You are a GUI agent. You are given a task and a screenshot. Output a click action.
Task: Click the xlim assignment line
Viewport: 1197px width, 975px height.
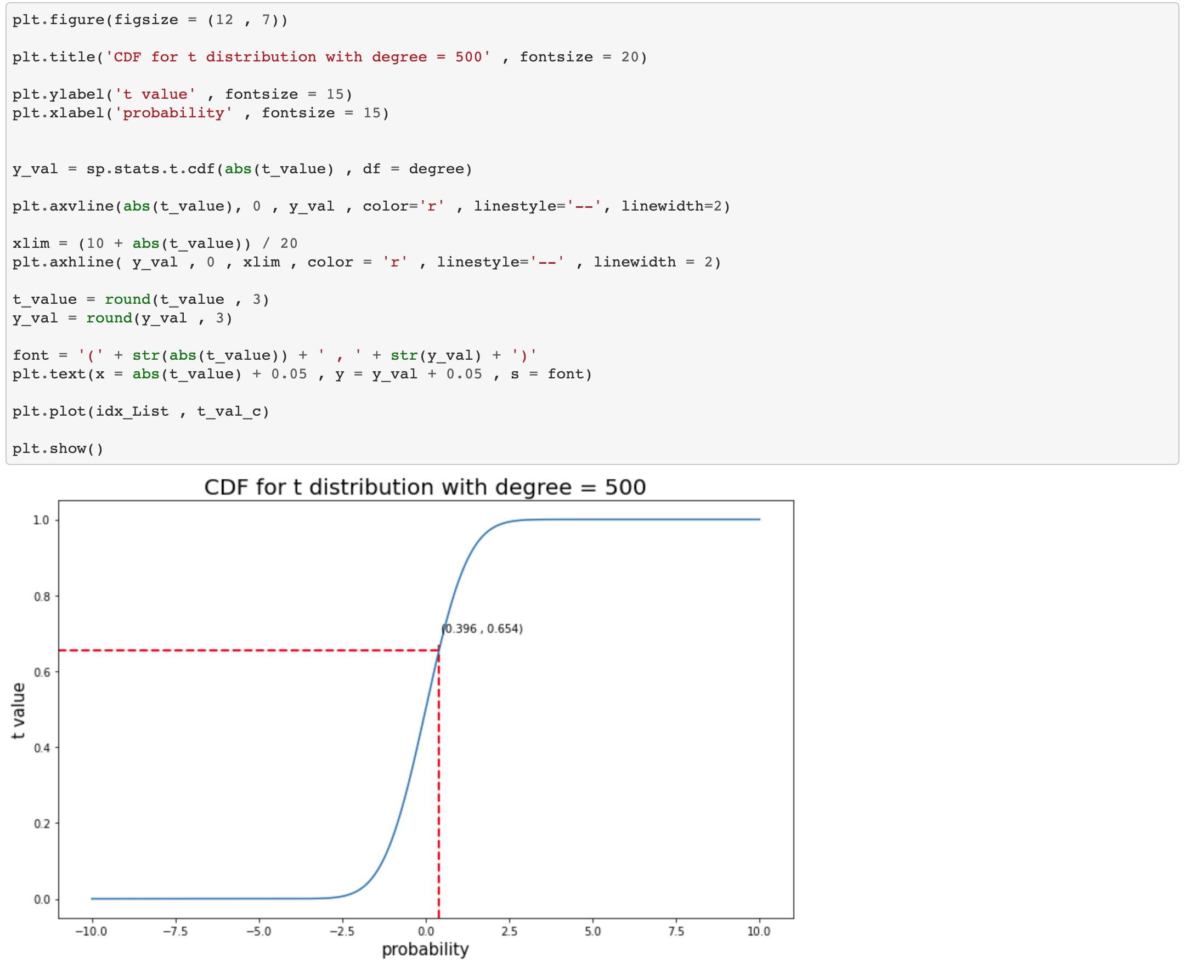coord(155,243)
